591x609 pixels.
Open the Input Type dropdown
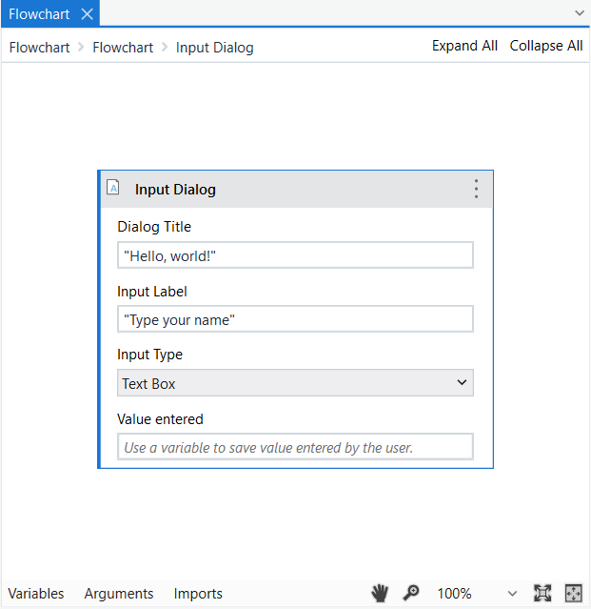[x=295, y=383]
